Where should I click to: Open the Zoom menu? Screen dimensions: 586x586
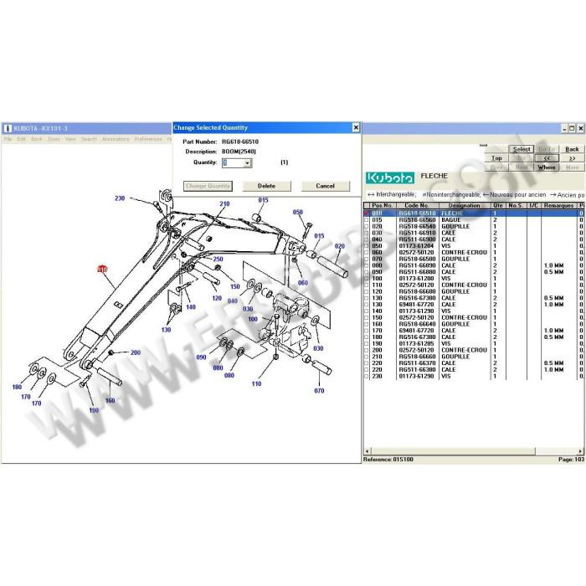click(54, 139)
